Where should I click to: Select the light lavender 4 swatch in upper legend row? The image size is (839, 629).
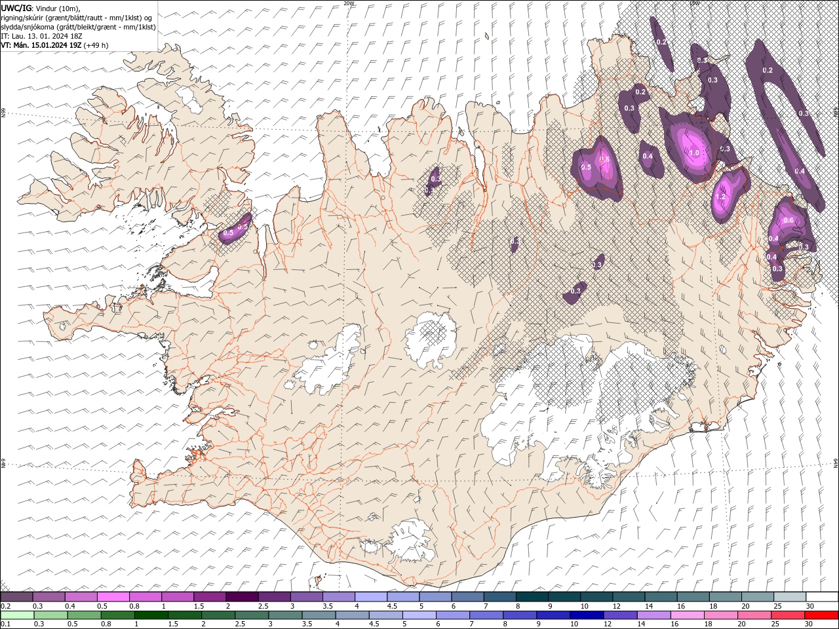click(x=371, y=596)
